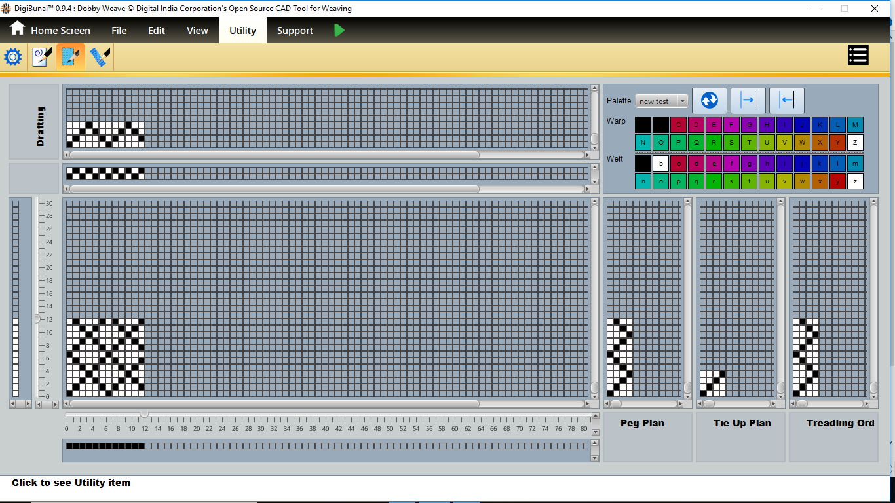
Task: Click the blue gear settings icon
Action: pyautogui.click(x=13, y=58)
